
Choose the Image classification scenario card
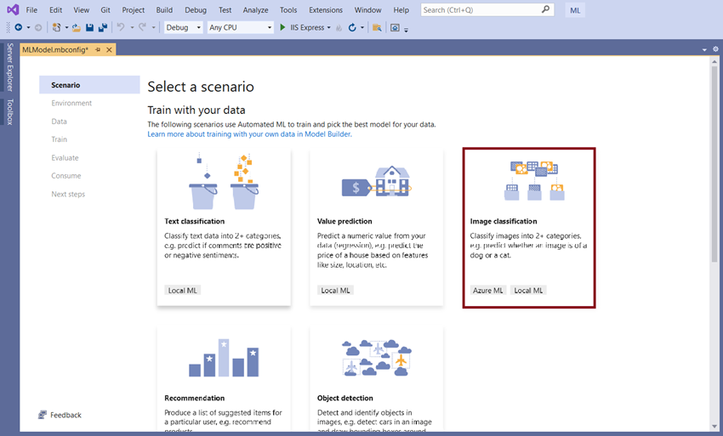point(529,228)
